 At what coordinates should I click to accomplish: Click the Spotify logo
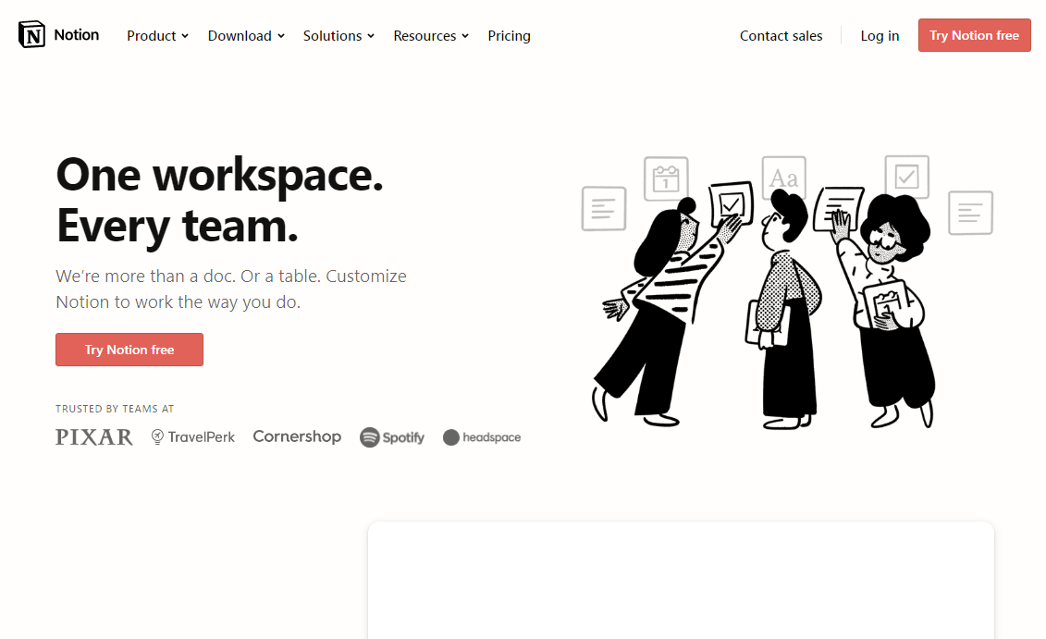[x=392, y=436]
